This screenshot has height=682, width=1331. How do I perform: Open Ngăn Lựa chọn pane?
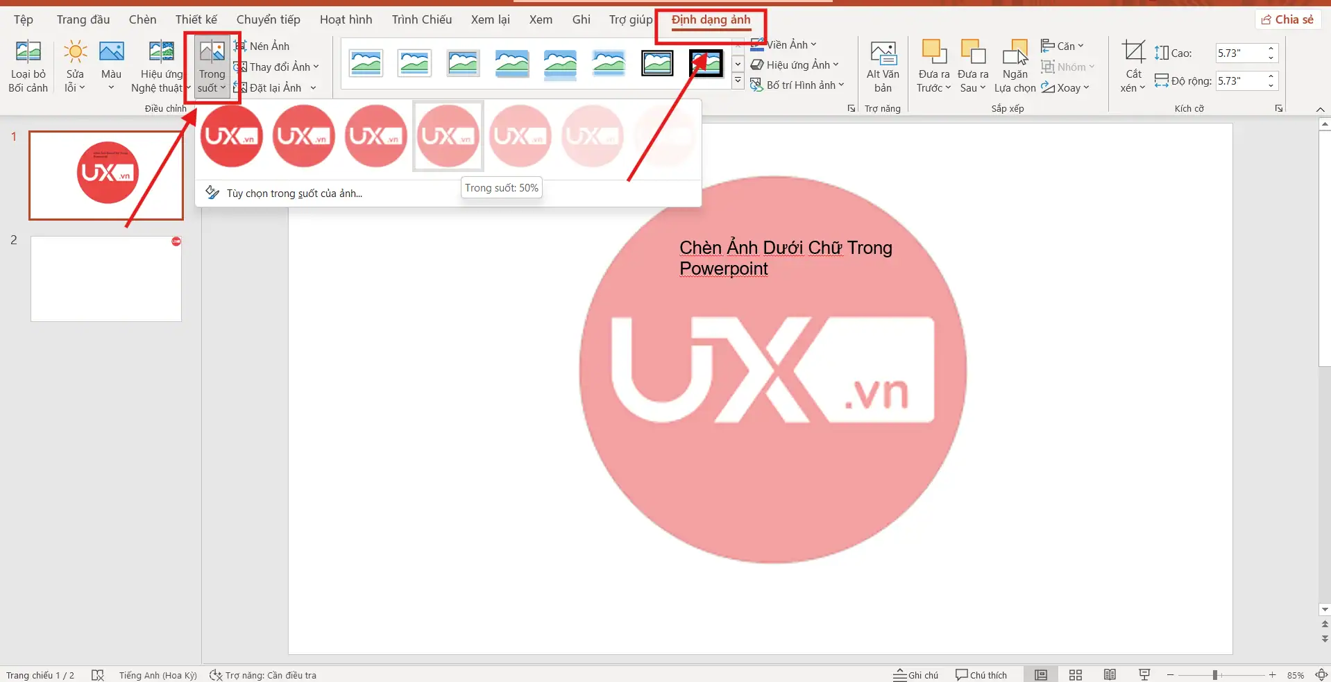click(1015, 66)
